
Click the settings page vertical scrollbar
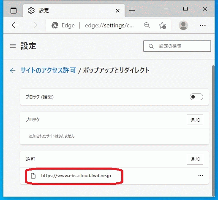click(213, 131)
